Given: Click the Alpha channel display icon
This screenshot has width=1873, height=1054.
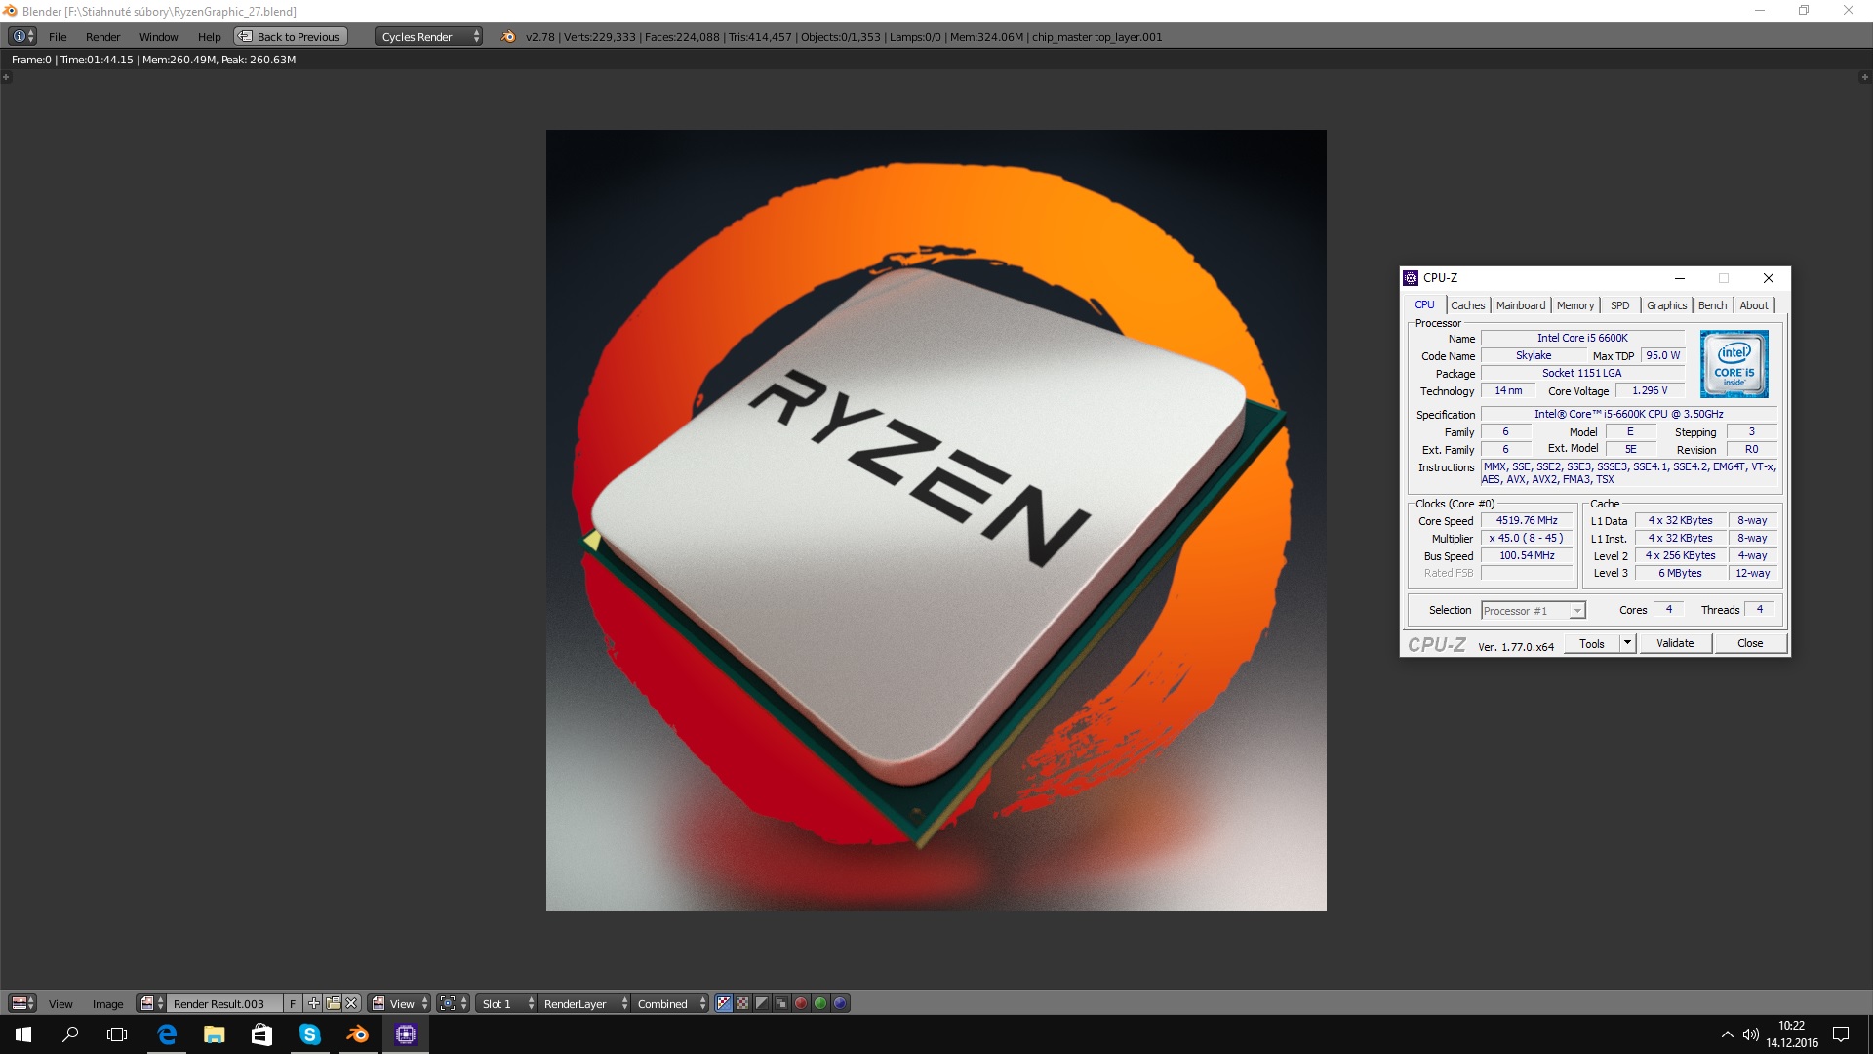Looking at the screenshot, I should [762, 1003].
